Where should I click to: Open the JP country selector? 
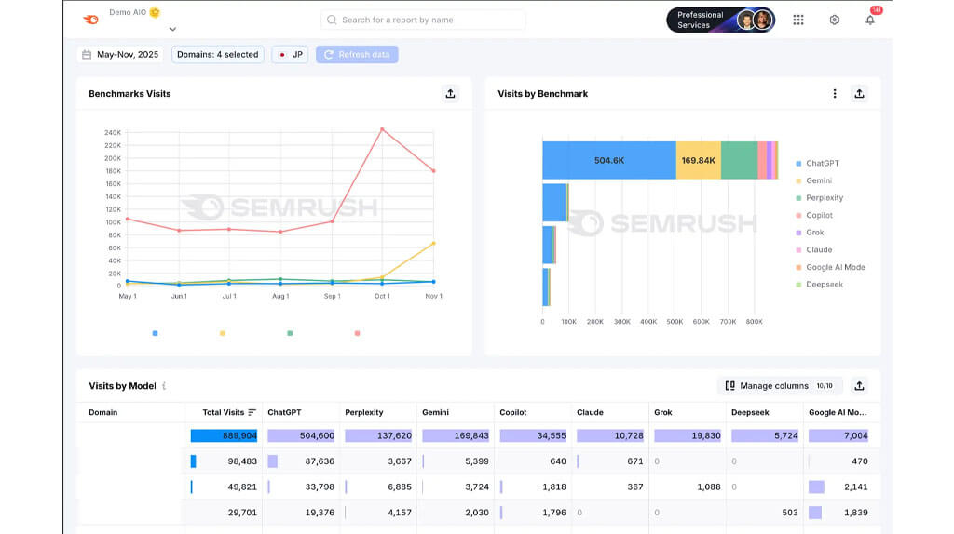(290, 55)
